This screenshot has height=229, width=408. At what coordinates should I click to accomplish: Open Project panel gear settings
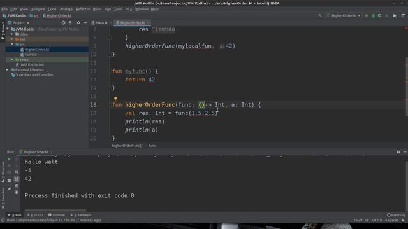coord(78,23)
